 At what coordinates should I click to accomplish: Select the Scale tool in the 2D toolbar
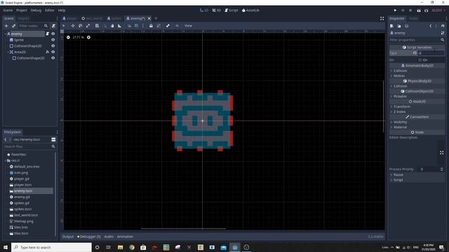(x=88, y=26)
